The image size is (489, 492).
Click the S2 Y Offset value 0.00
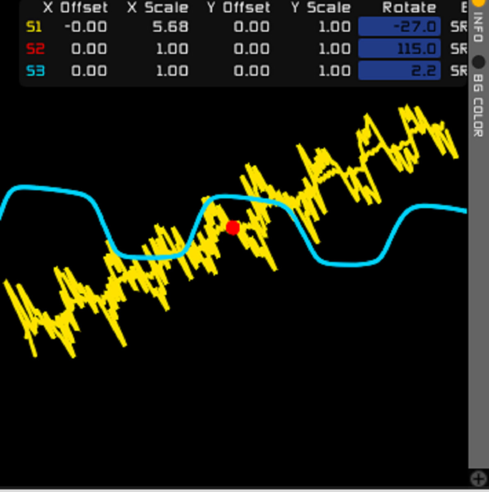[x=251, y=49]
